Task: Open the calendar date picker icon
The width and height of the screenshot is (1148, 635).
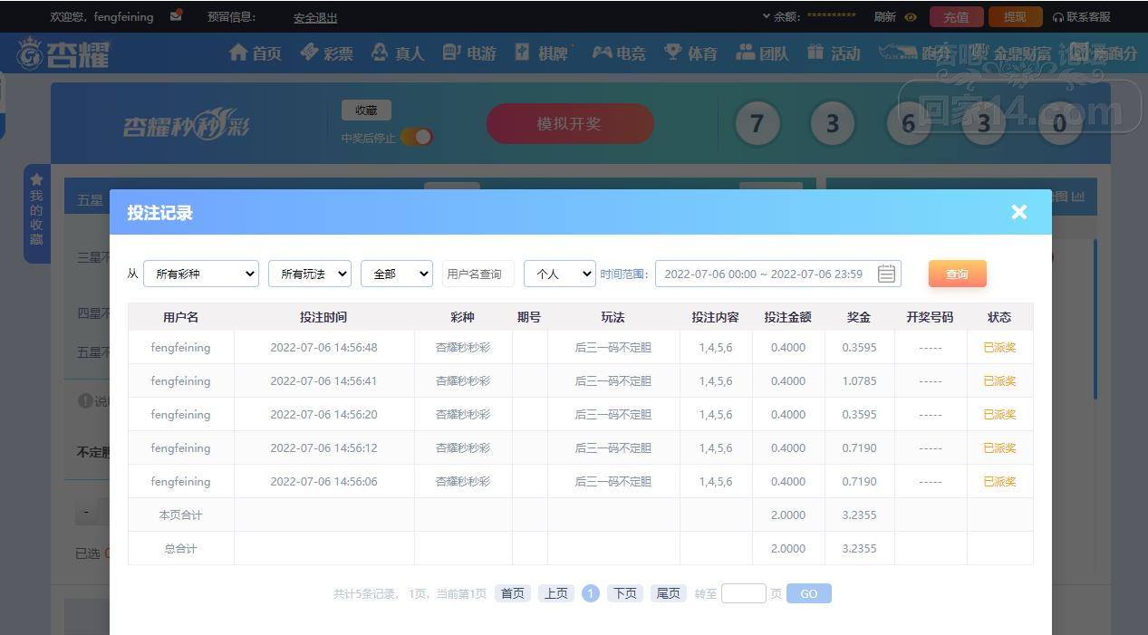Action: pos(886,274)
